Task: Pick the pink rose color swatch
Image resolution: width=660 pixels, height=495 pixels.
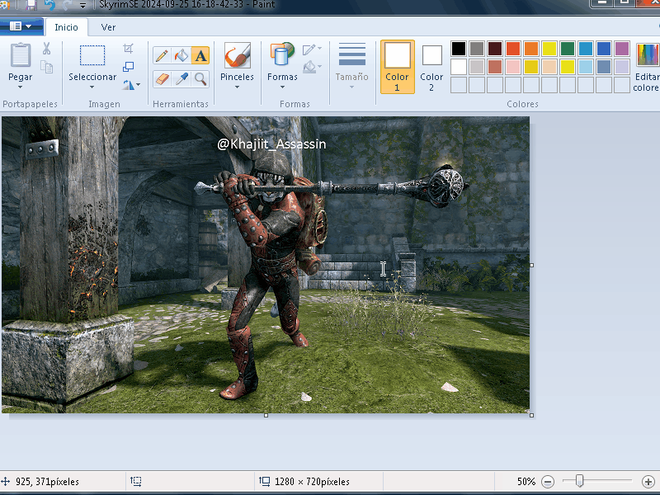Action: point(513,67)
